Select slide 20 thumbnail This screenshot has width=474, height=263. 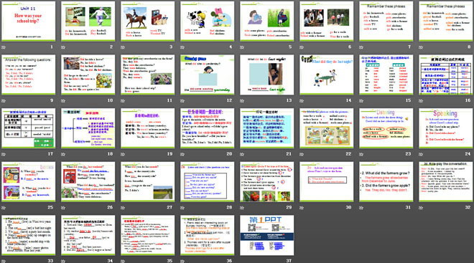click(207, 128)
